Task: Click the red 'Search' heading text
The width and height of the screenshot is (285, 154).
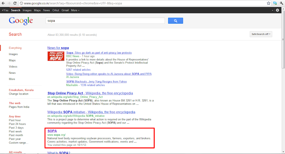Action: click(15, 35)
